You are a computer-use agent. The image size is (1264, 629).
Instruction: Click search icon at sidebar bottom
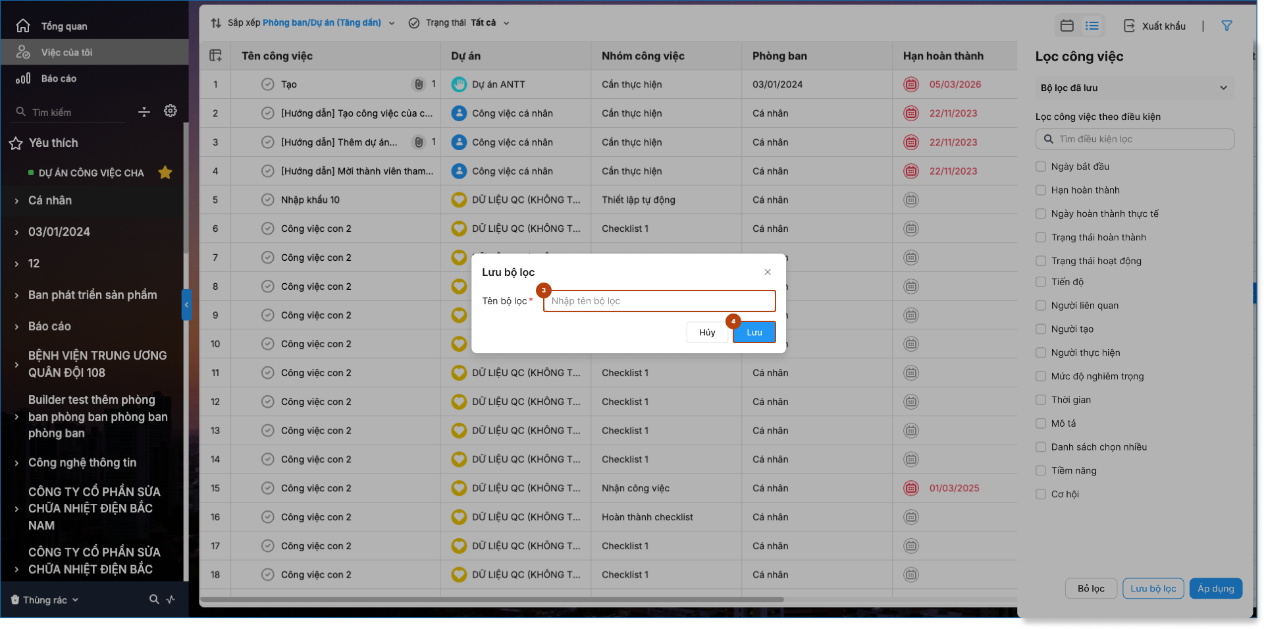click(154, 599)
